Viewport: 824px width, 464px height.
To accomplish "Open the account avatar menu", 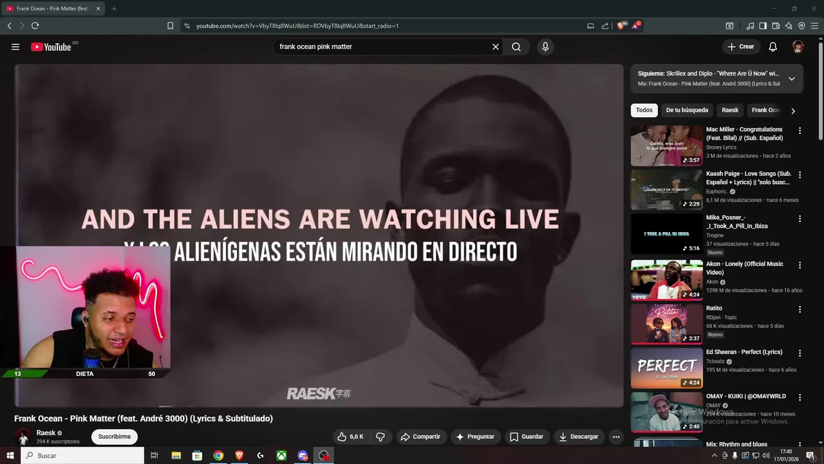I will coord(798,46).
